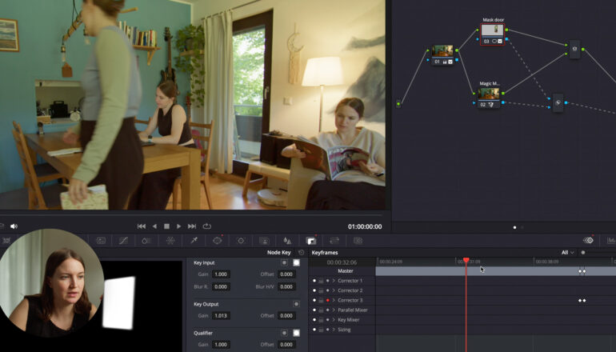Open the Magic Mask palette
Screen dimensions: 616x352
[264, 241]
